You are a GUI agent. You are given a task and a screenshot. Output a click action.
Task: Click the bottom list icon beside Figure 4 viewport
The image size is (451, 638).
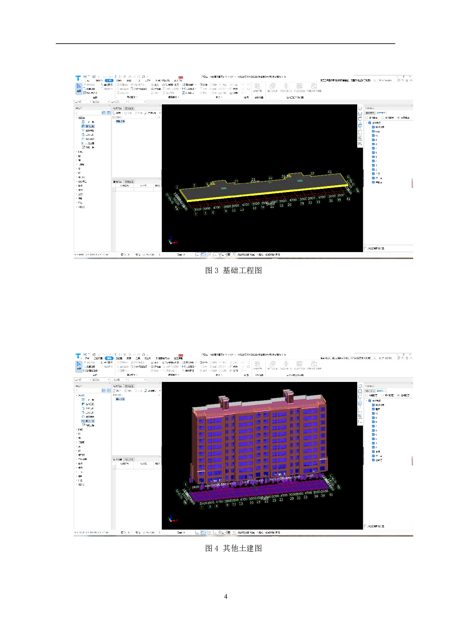tap(360, 422)
